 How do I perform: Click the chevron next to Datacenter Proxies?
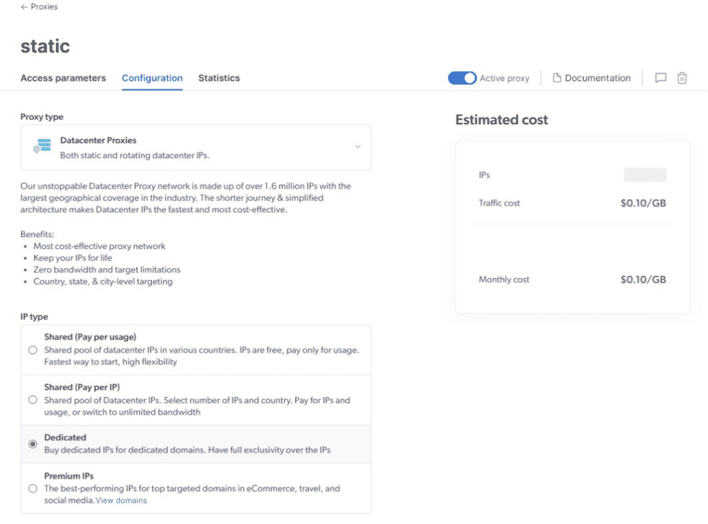pyautogui.click(x=358, y=147)
